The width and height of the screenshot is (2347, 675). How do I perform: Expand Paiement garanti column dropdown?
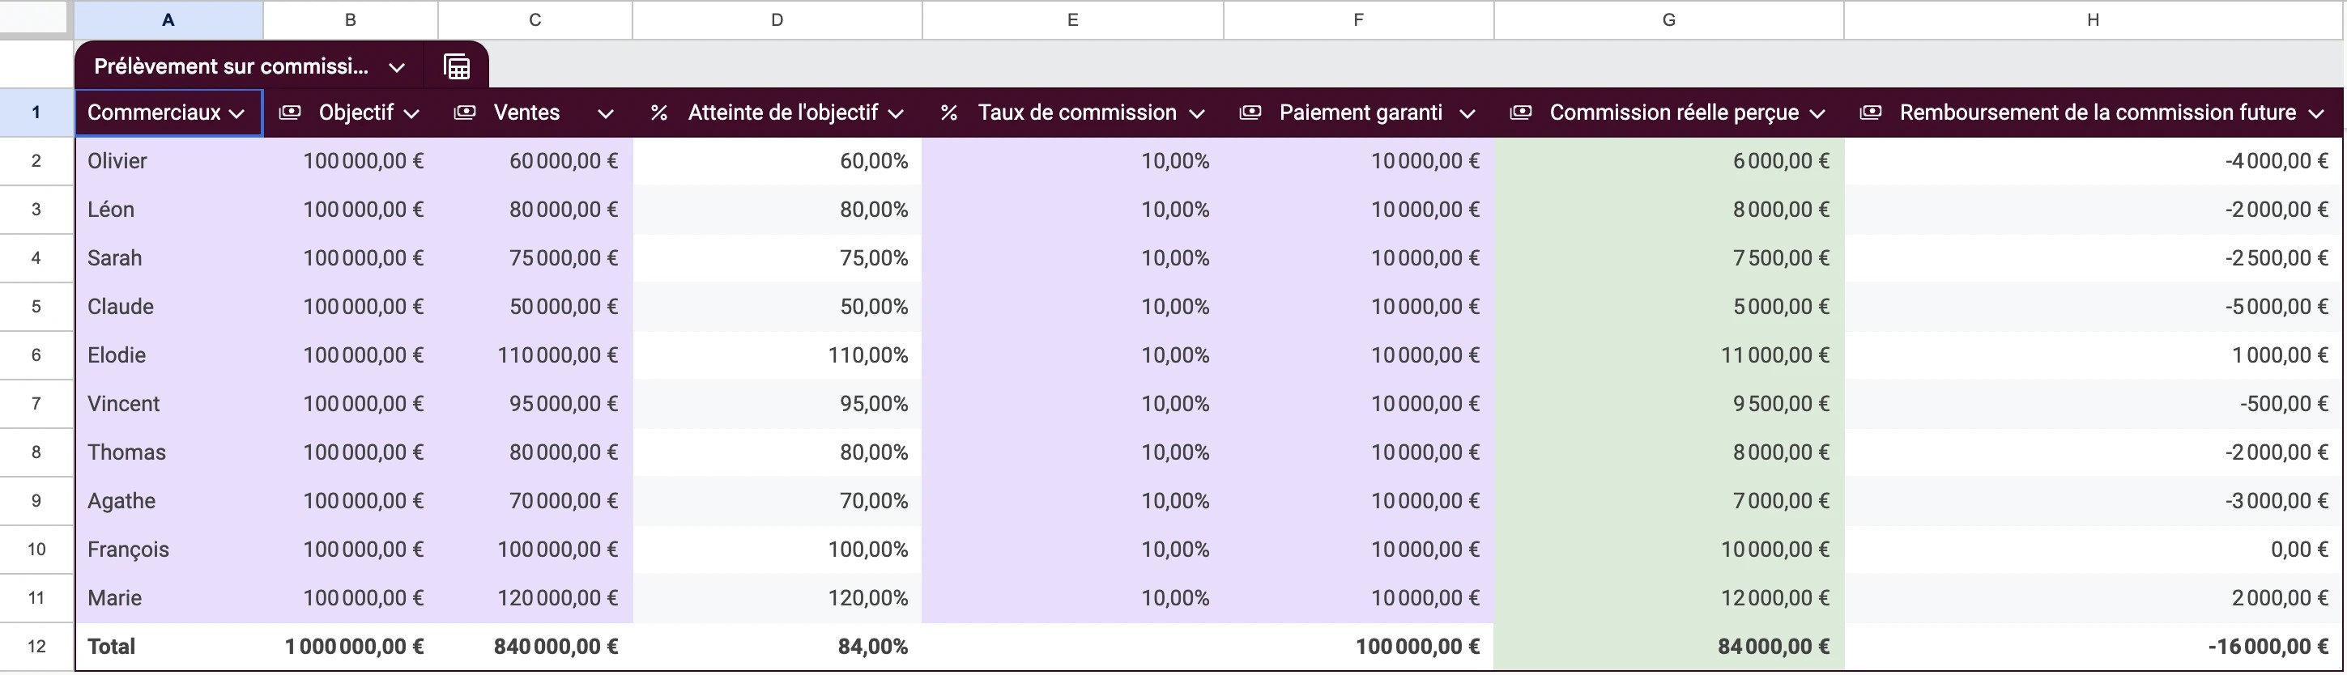(1467, 114)
